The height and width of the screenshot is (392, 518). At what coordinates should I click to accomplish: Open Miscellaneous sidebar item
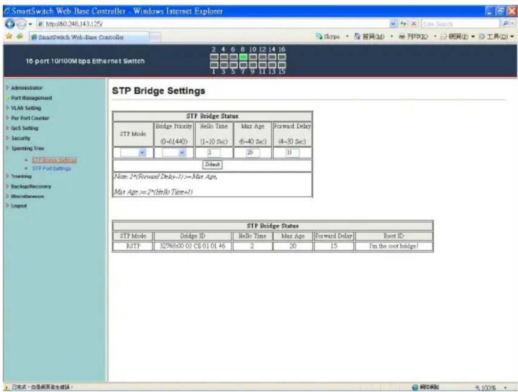click(x=27, y=197)
